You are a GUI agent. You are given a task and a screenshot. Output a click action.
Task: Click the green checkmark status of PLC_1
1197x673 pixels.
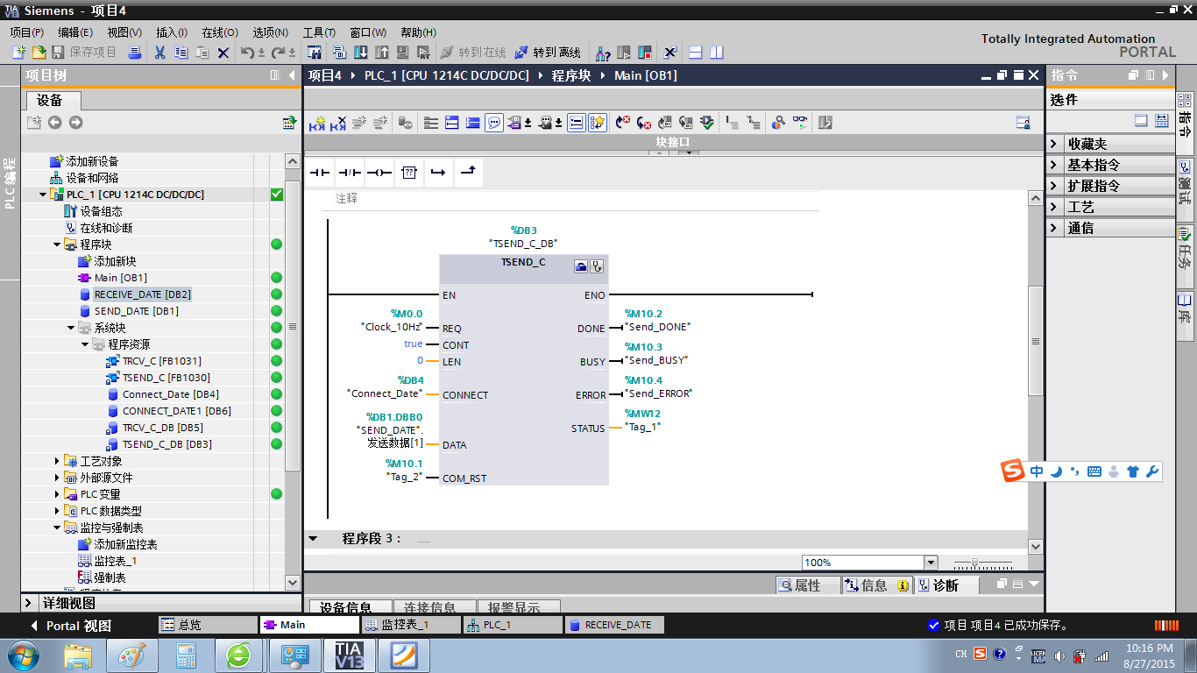click(277, 195)
